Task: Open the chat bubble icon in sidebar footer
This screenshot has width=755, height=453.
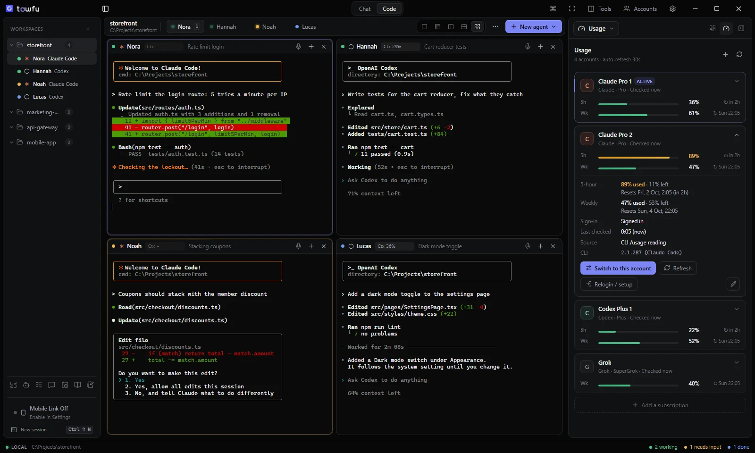Action: [x=51, y=385]
